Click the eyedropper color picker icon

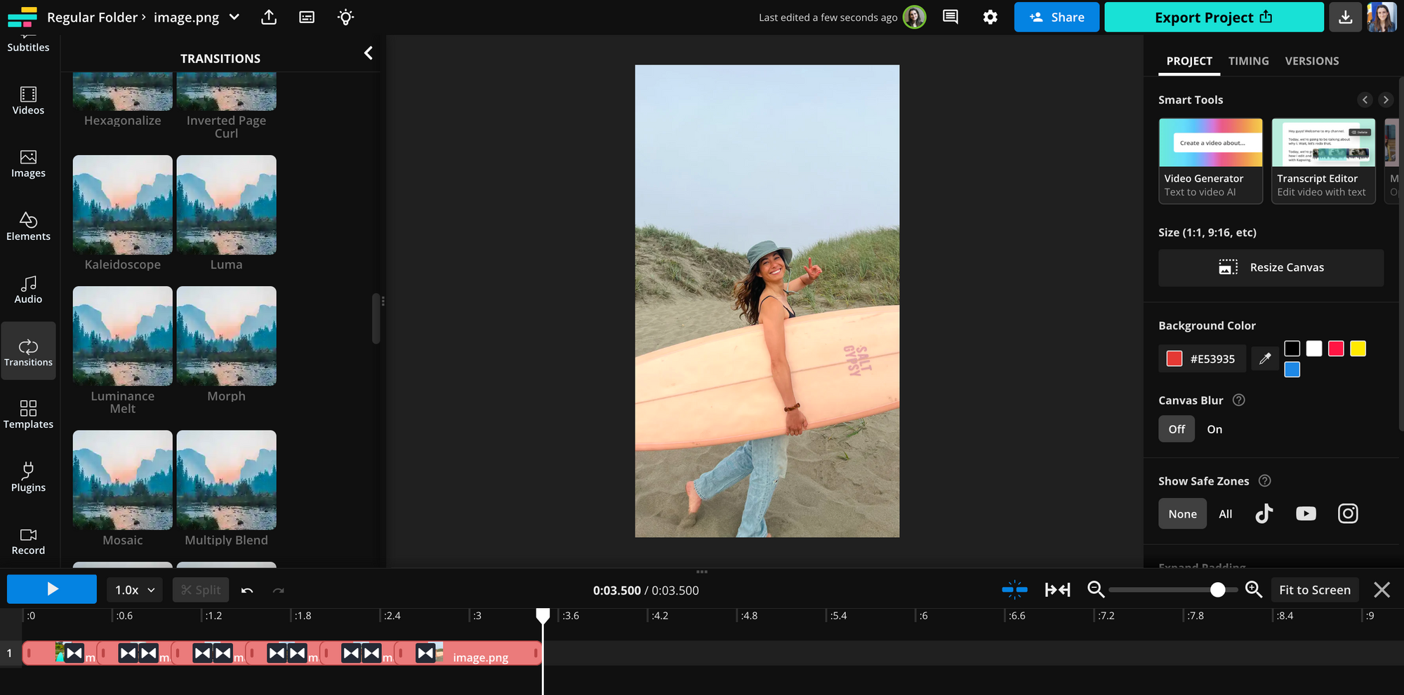(1264, 358)
